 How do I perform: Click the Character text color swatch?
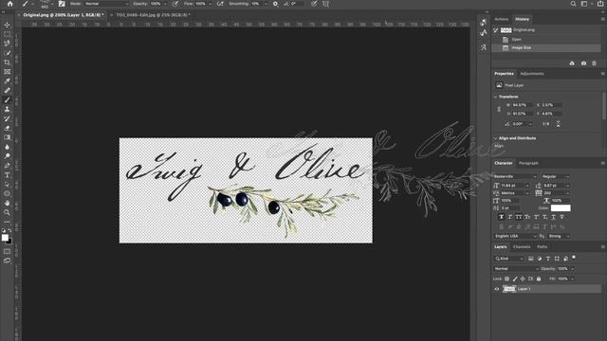pyautogui.click(x=561, y=208)
